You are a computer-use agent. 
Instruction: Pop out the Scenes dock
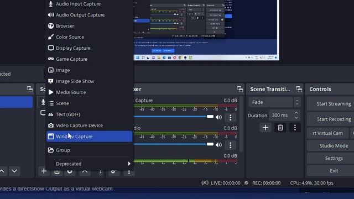(x=29, y=89)
